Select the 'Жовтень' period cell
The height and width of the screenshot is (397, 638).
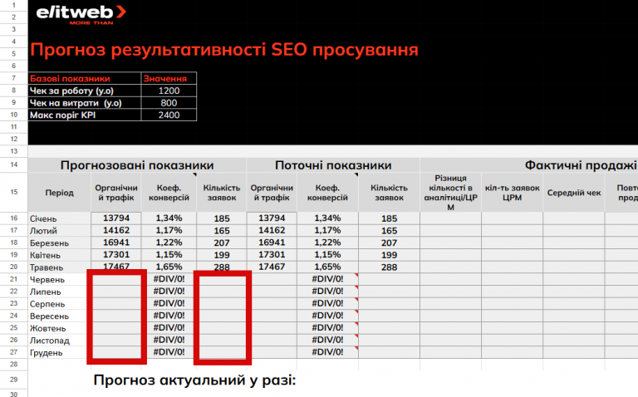pos(60,328)
